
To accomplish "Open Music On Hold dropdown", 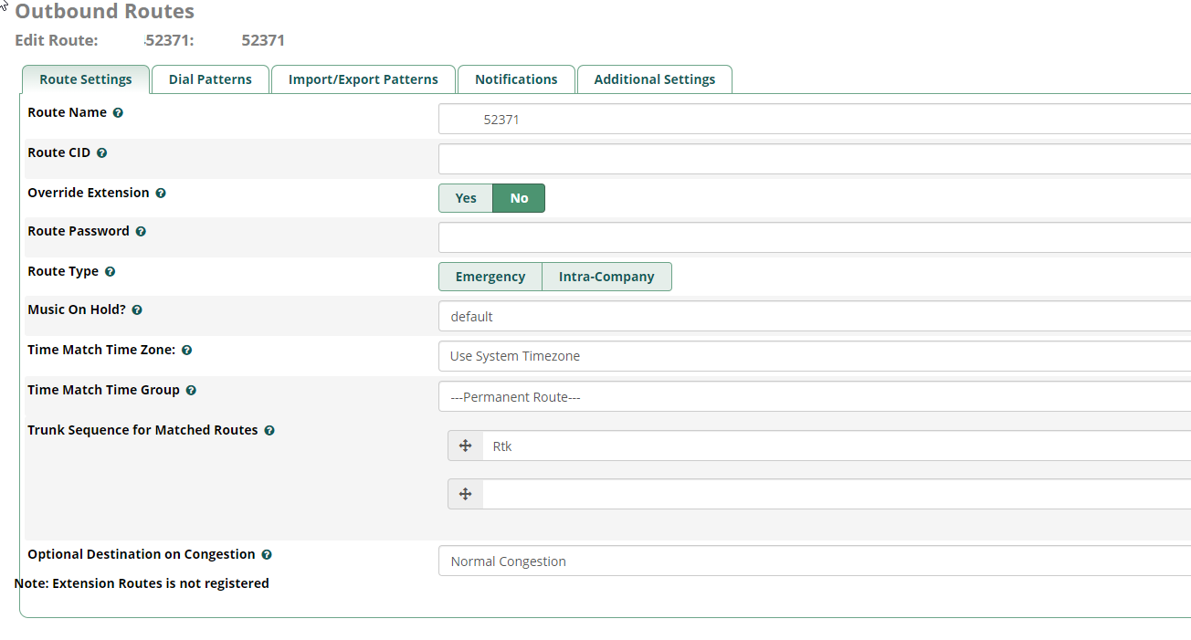I will click(x=813, y=317).
